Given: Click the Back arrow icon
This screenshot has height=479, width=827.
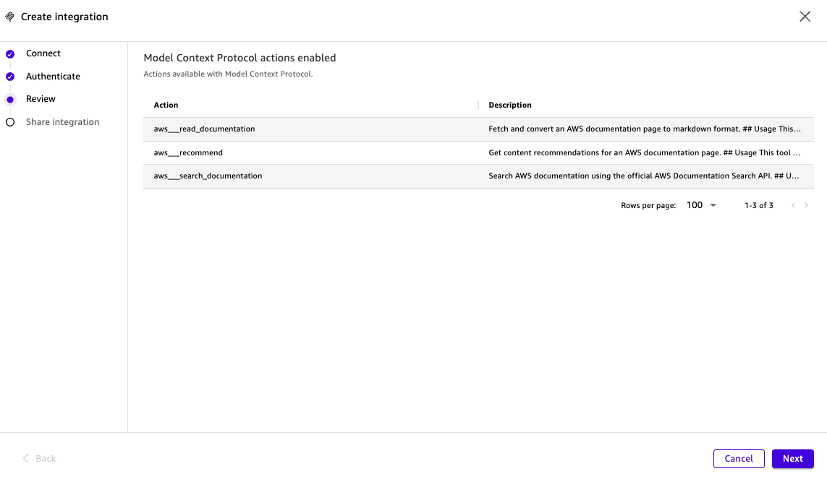Looking at the screenshot, I should (26, 459).
